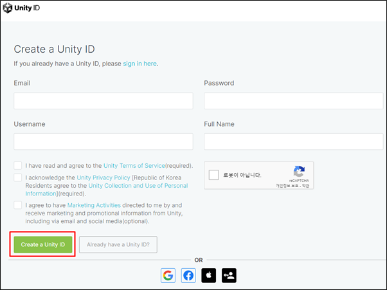This screenshot has height=290, width=387.
Task: Choose the single sign-on key icon
Action: click(229, 275)
